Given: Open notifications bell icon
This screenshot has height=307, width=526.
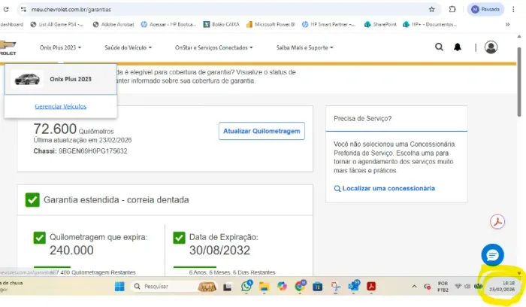Looking at the screenshot, I should point(458,47).
